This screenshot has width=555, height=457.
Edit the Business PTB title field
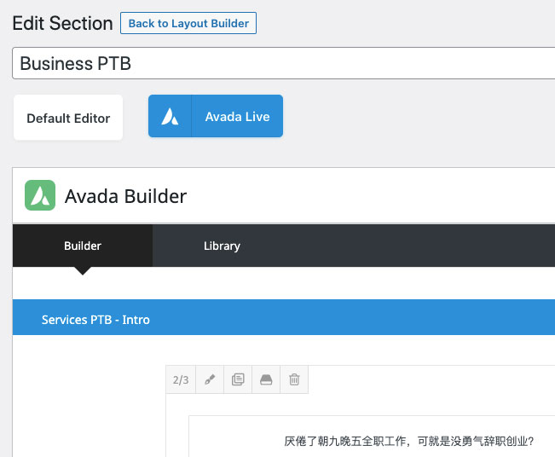tap(284, 63)
